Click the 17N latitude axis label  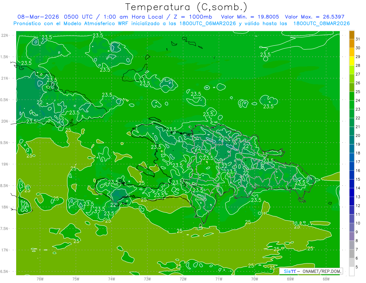coord(5,250)
